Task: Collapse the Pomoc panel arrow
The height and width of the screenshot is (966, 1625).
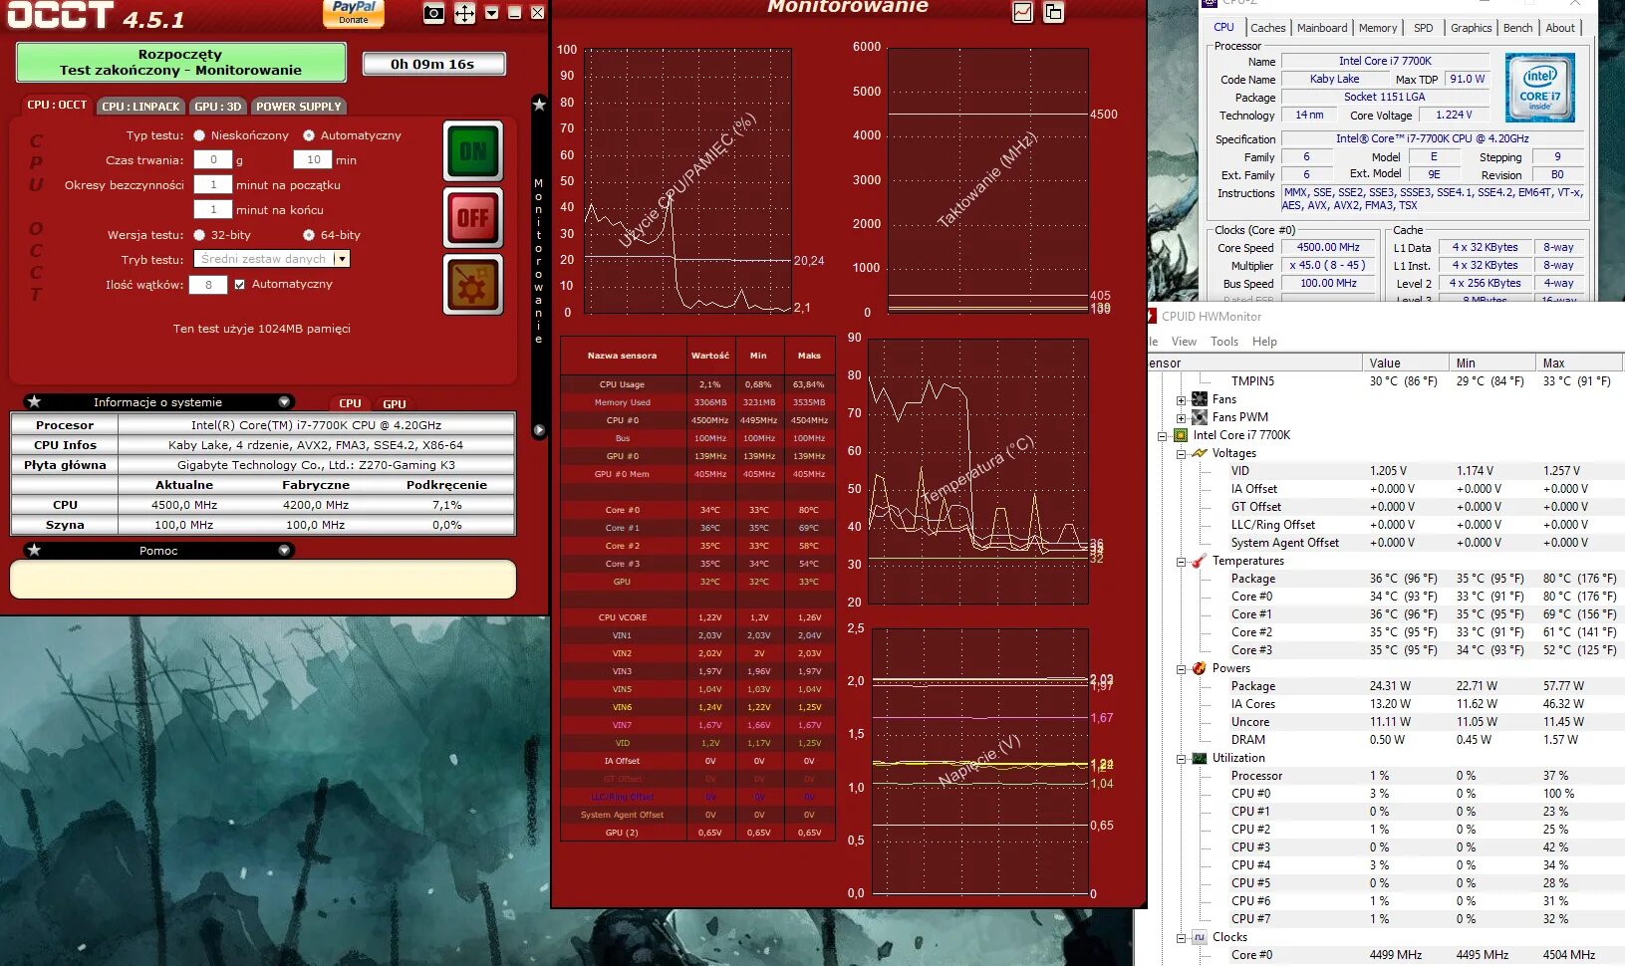Action: (x=284, y=550)
